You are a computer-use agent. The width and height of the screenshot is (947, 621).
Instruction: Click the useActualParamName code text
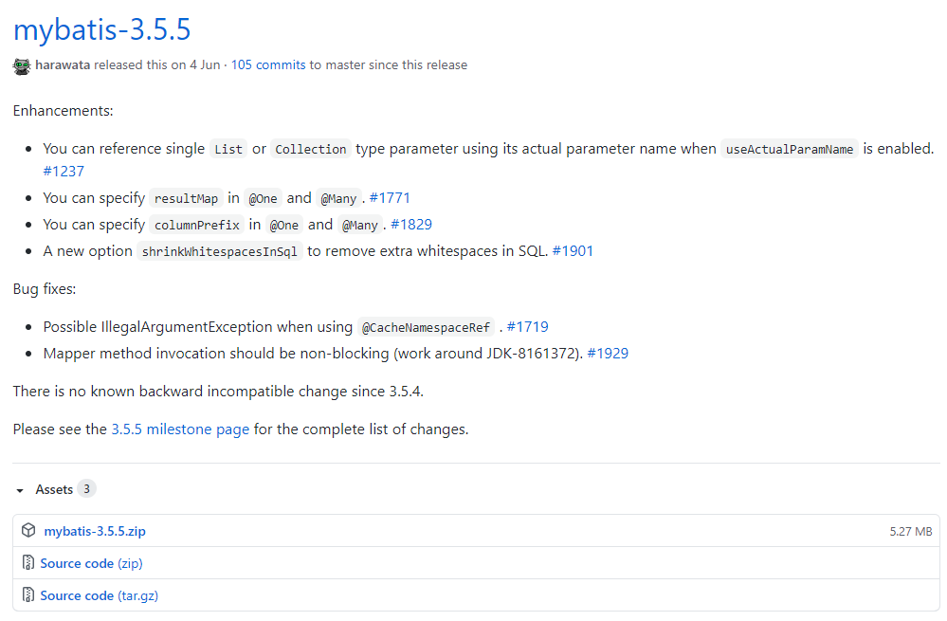pos(790,149)
